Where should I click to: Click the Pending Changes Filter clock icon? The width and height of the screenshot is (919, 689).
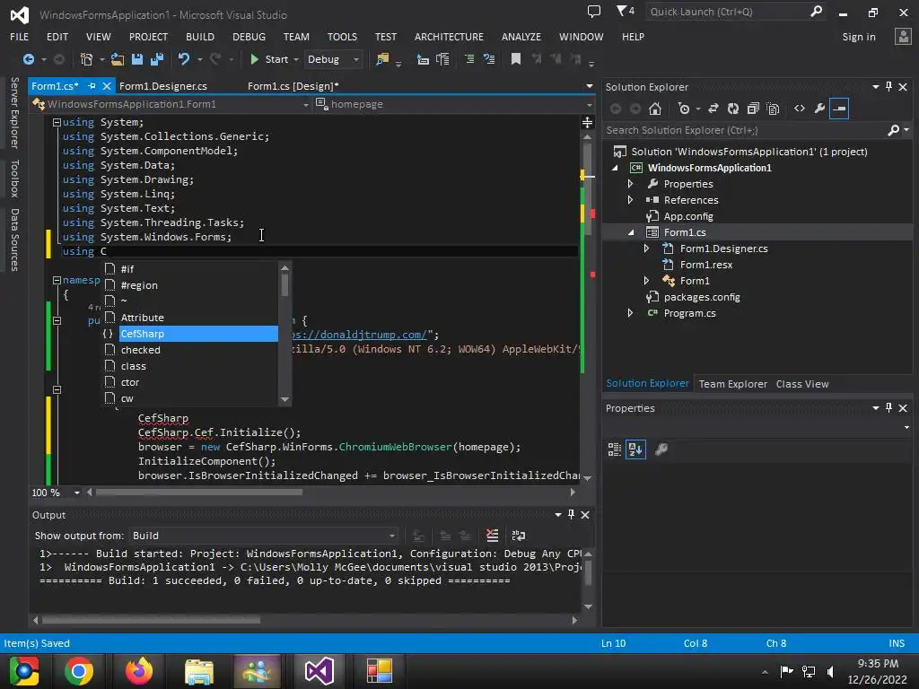click(684, 109)
